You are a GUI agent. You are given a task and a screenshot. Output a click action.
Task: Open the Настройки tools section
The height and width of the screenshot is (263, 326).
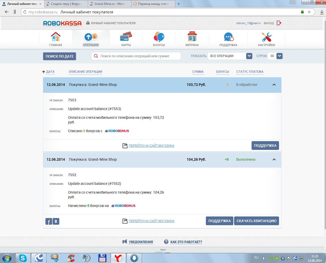(266, 39)
